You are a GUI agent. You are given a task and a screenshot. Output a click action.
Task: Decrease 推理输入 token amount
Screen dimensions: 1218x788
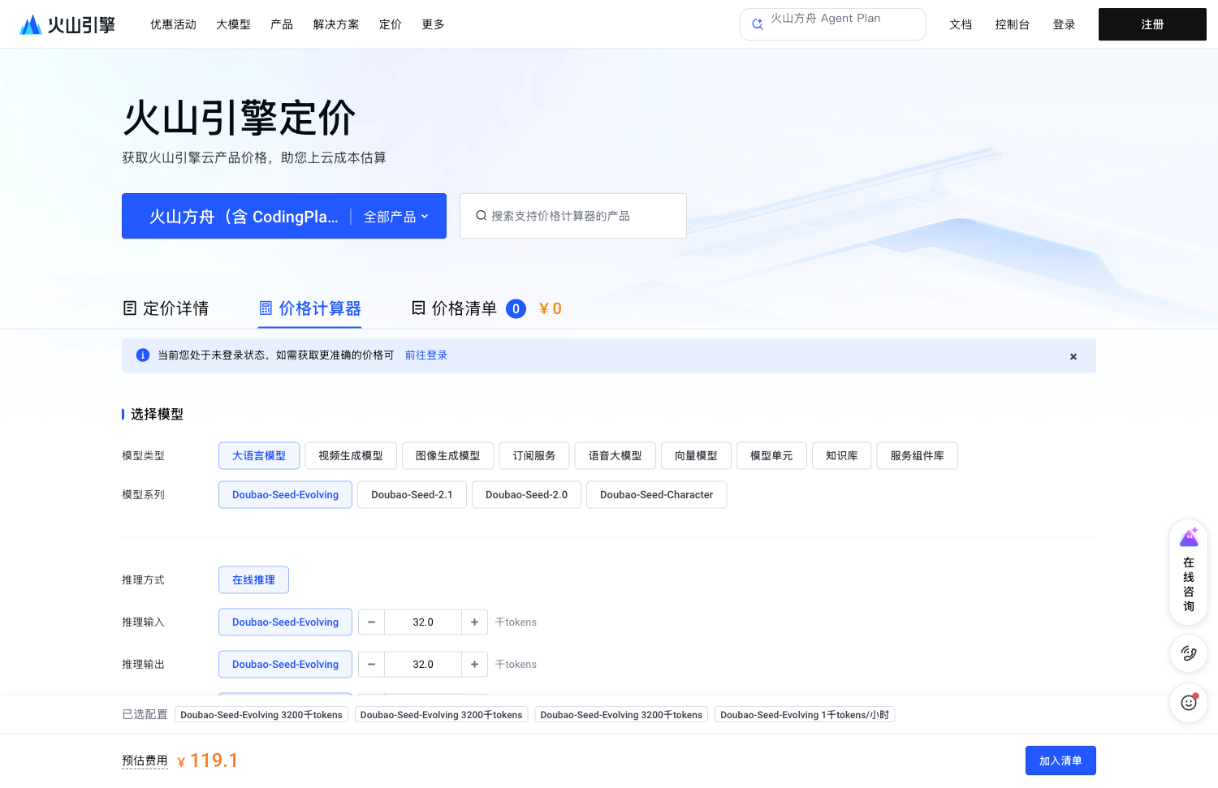(x=371, y=622)
